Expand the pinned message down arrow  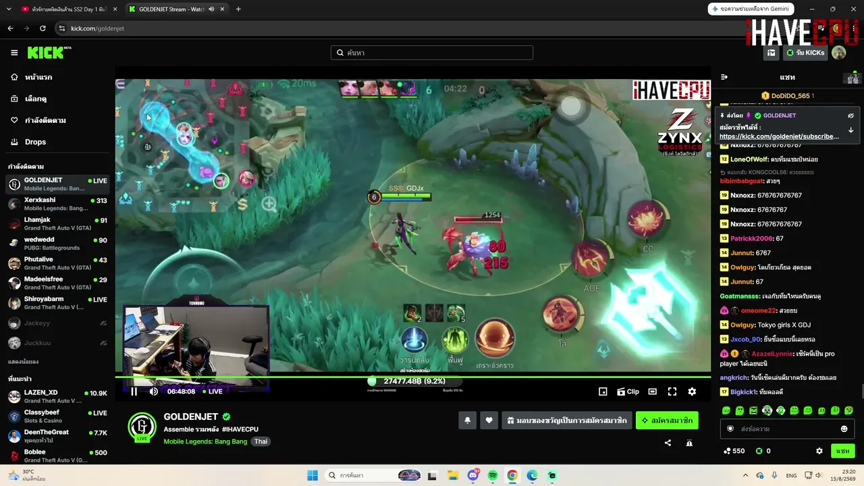(850, 130)
